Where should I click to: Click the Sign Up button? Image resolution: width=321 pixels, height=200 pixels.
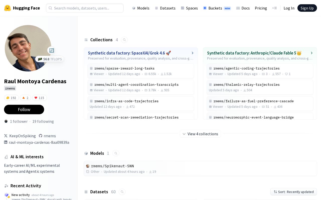click(x=307, y=8)
